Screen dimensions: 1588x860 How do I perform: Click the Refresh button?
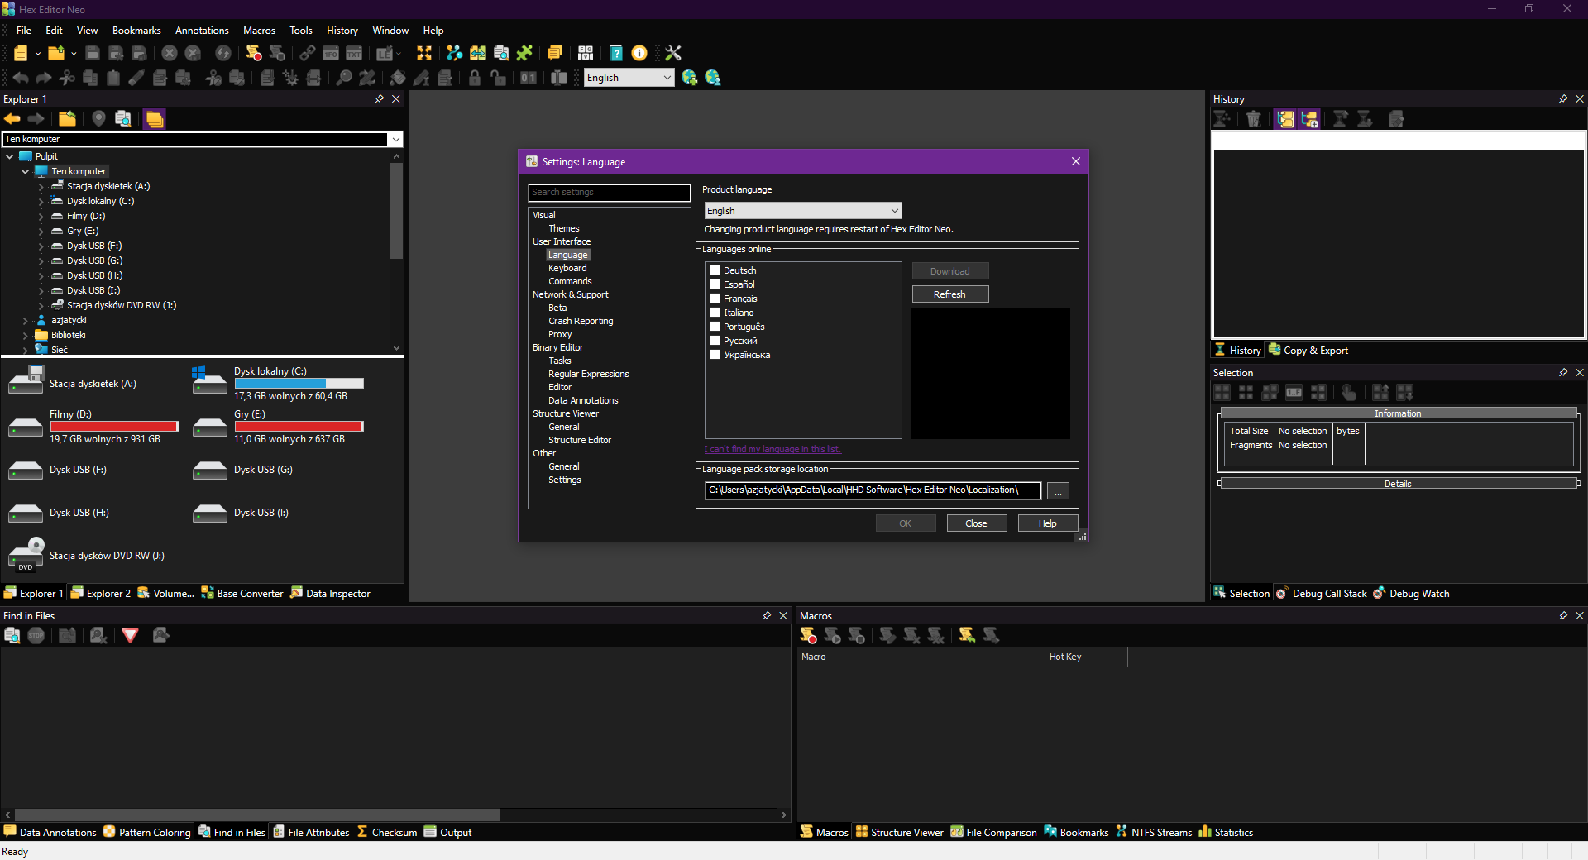coord(949,294)
